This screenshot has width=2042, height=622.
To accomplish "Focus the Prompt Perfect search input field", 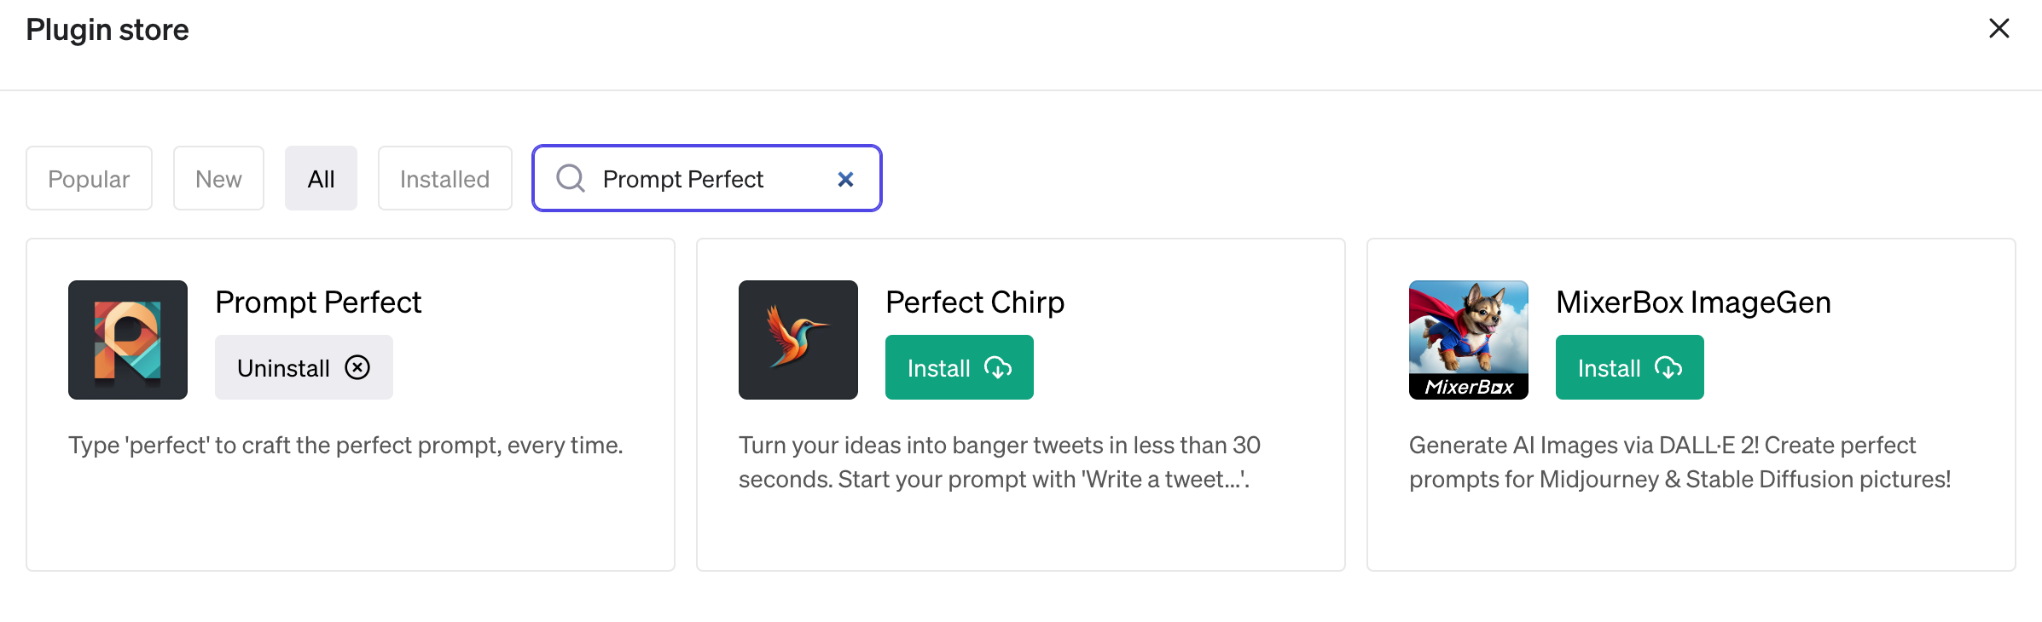I will (x=706, y=178).
